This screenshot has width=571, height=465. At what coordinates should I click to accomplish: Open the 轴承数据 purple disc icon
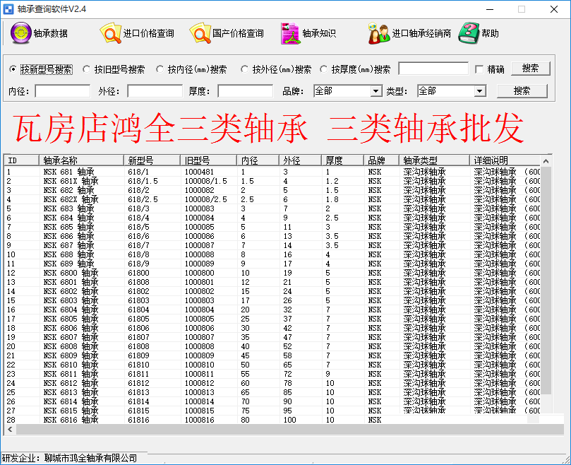pos(20,33)
